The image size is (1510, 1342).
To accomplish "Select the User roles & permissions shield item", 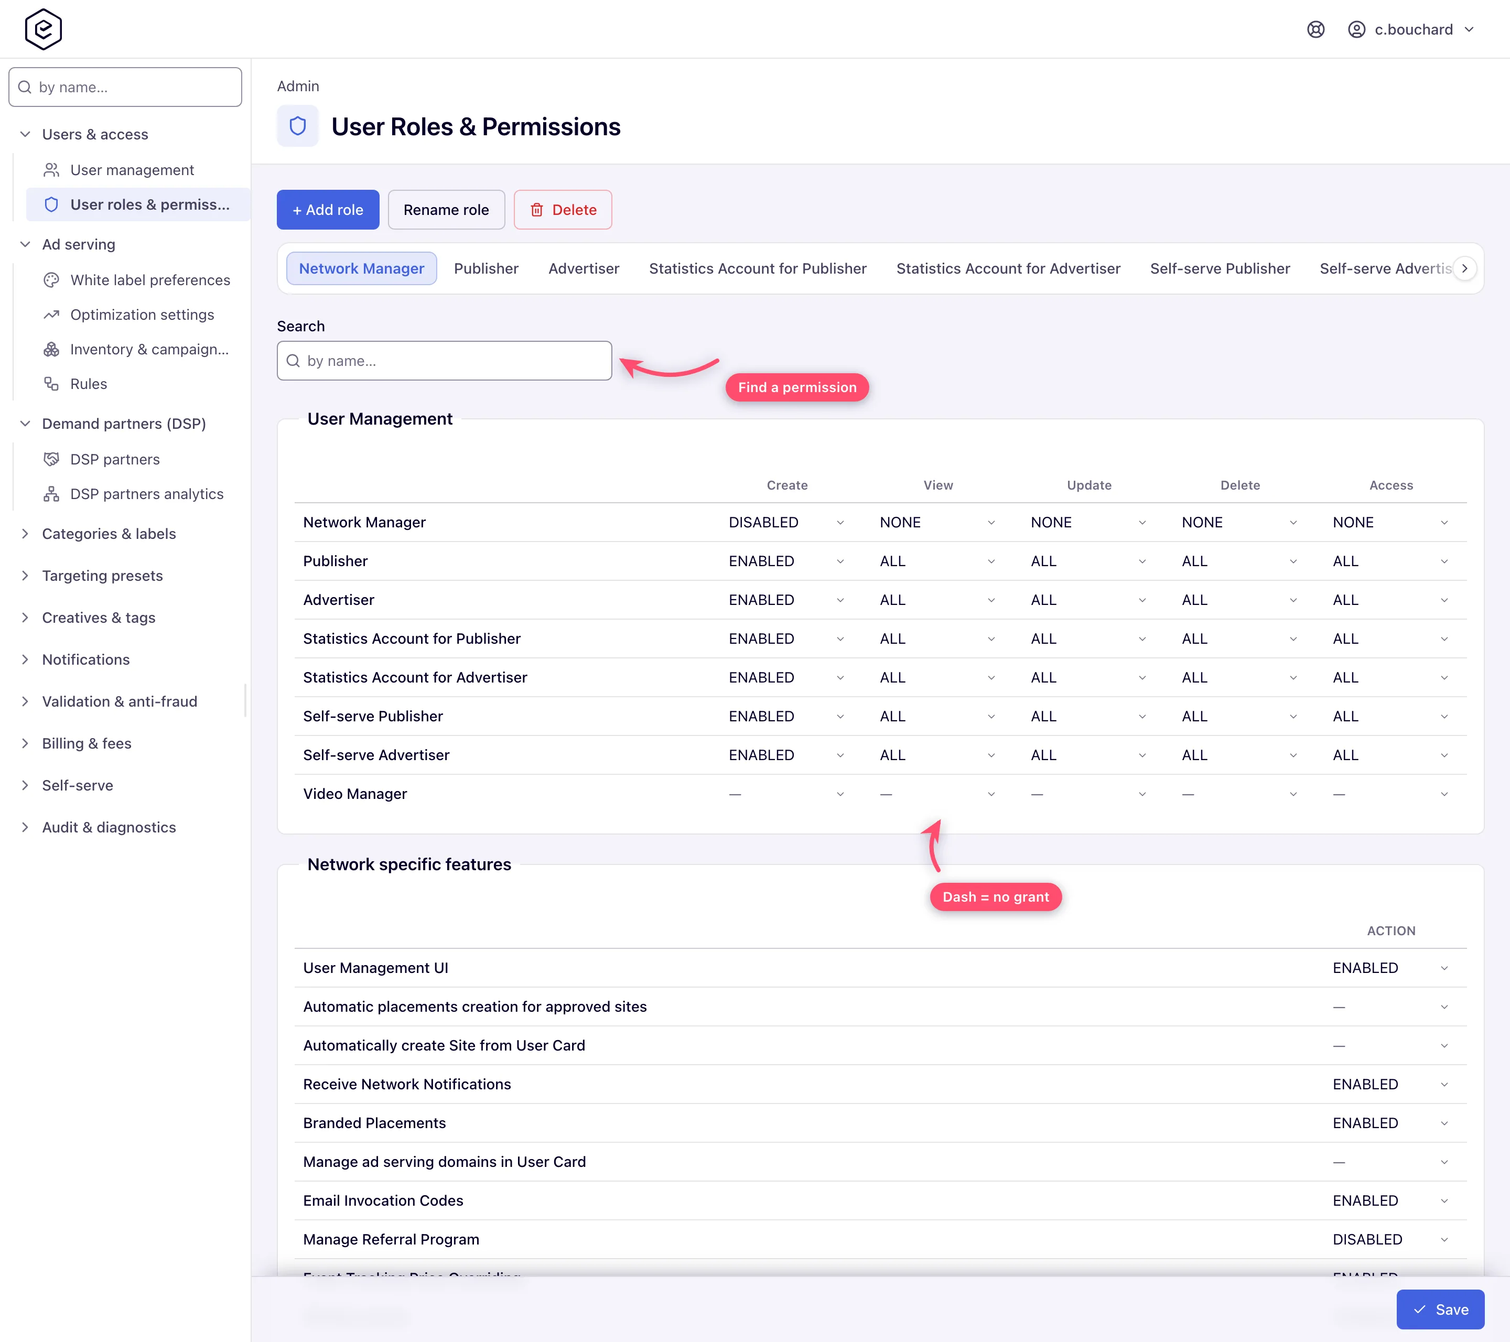I will [x=137, y=204].
